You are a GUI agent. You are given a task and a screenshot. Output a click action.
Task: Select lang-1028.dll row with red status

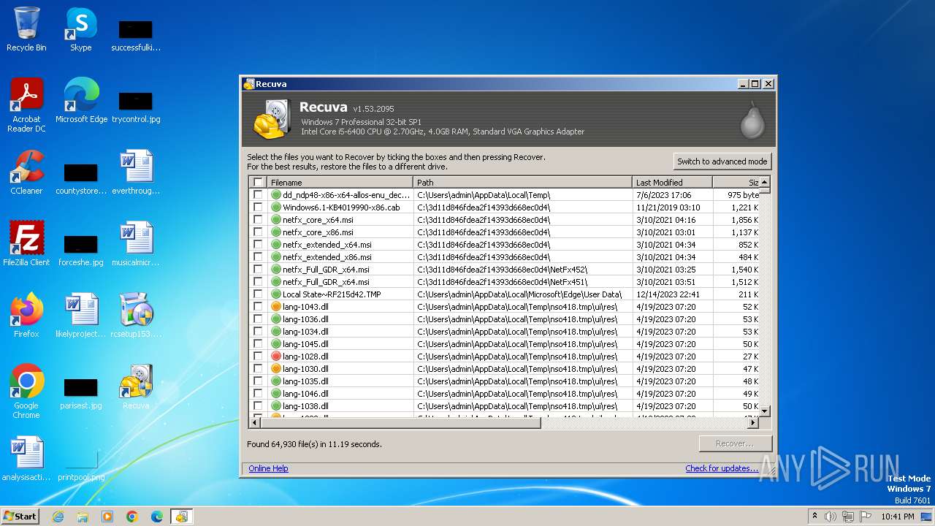point(504,357)
